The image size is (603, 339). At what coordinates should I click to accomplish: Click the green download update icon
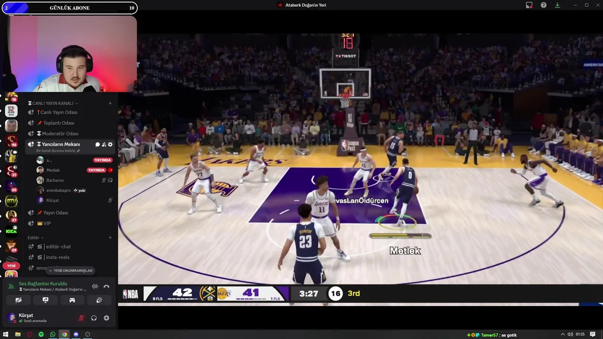point(557,5)
